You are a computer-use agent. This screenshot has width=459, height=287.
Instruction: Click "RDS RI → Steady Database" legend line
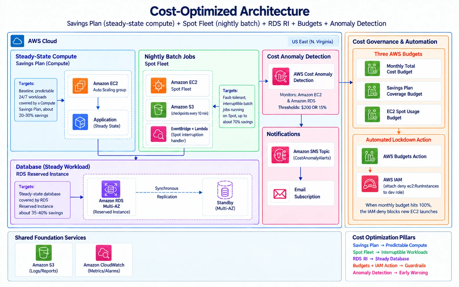point(381,259)
